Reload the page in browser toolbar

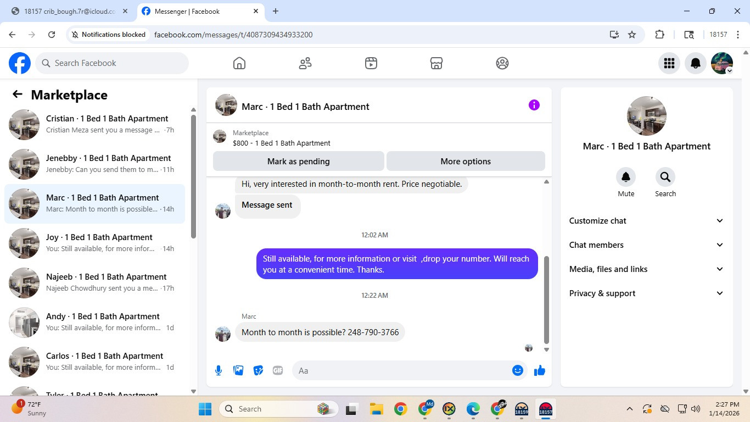tap(52, 35)
